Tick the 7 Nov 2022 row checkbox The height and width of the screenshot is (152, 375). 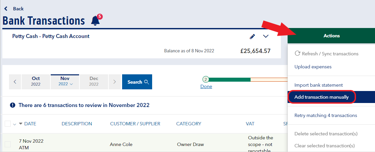pos(8,144)
